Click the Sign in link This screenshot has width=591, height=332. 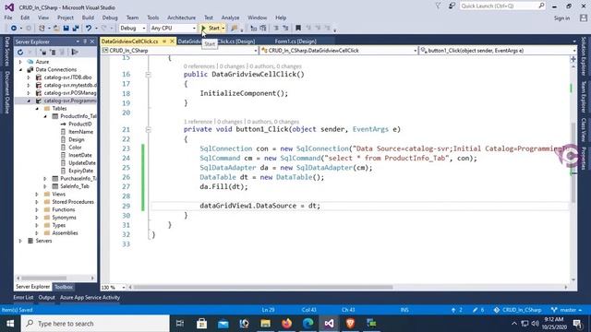pos(561,18)
